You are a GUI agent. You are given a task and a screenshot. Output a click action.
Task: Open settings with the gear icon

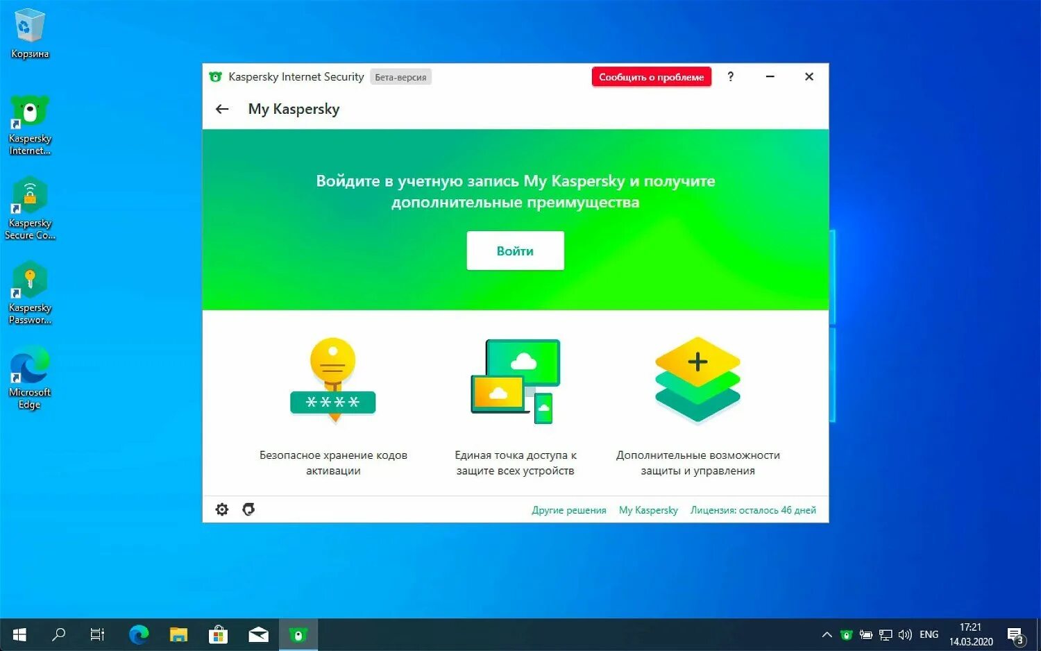(222, 509)
